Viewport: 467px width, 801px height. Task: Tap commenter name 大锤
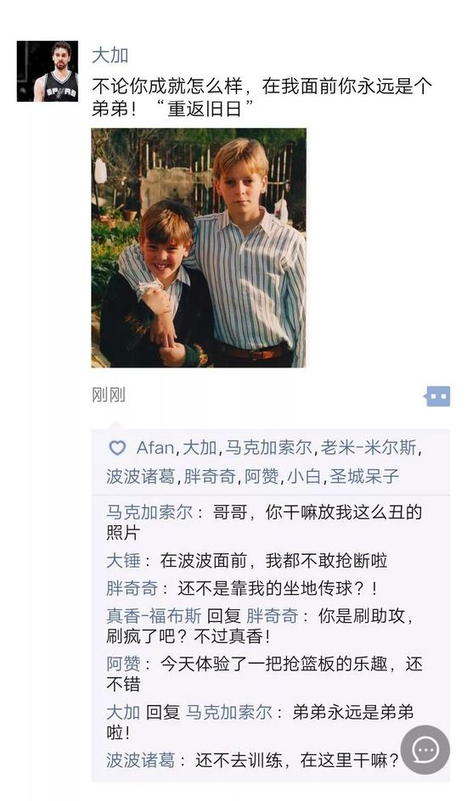click(x=123, y=560)
